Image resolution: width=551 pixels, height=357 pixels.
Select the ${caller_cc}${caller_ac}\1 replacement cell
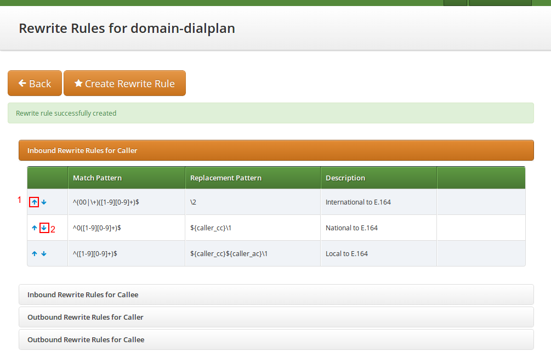click(x=229, y=254)
